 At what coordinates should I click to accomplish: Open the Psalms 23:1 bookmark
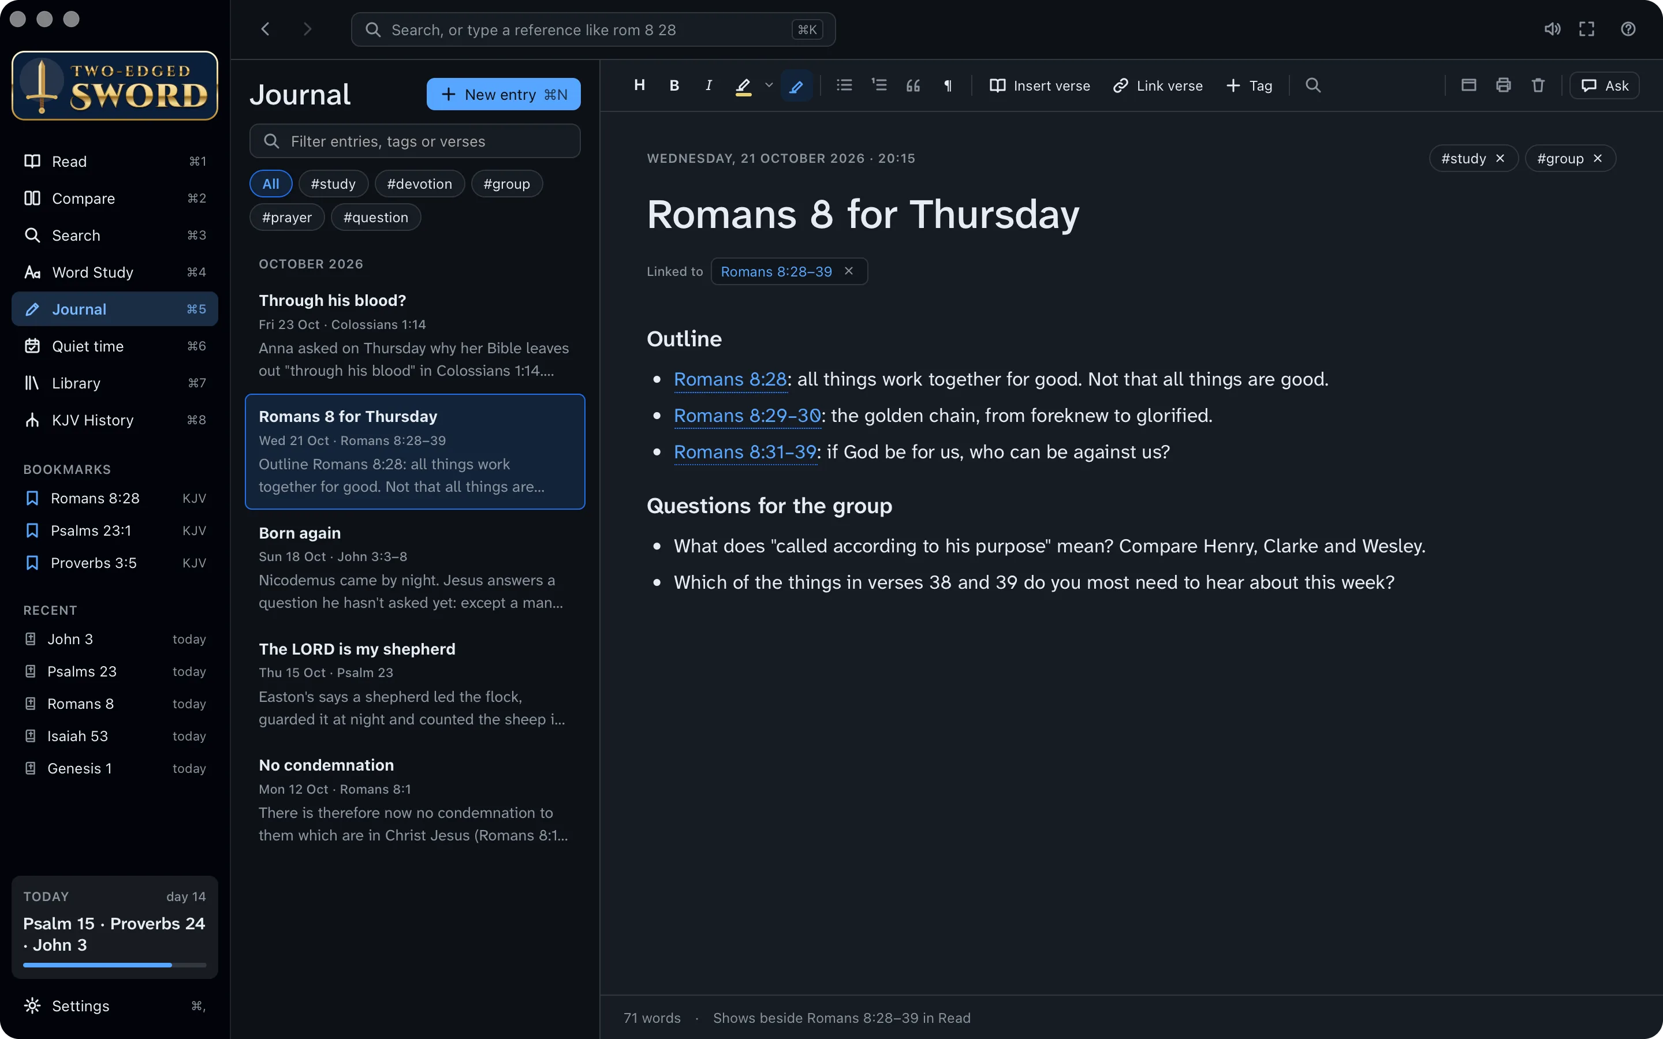point(115,530)
